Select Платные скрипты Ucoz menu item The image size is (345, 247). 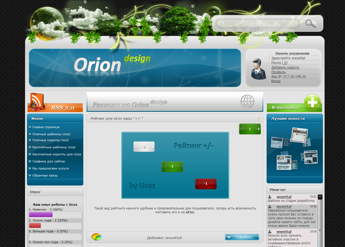50,140
